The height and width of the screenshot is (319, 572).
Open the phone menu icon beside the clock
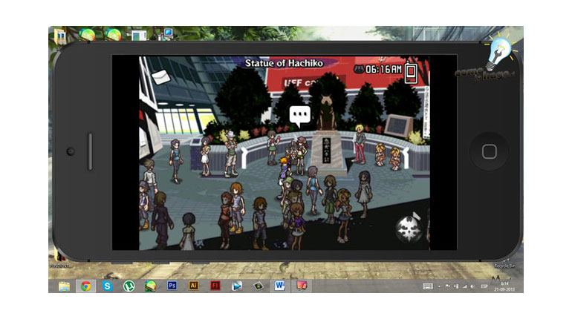tap(411, 73)
